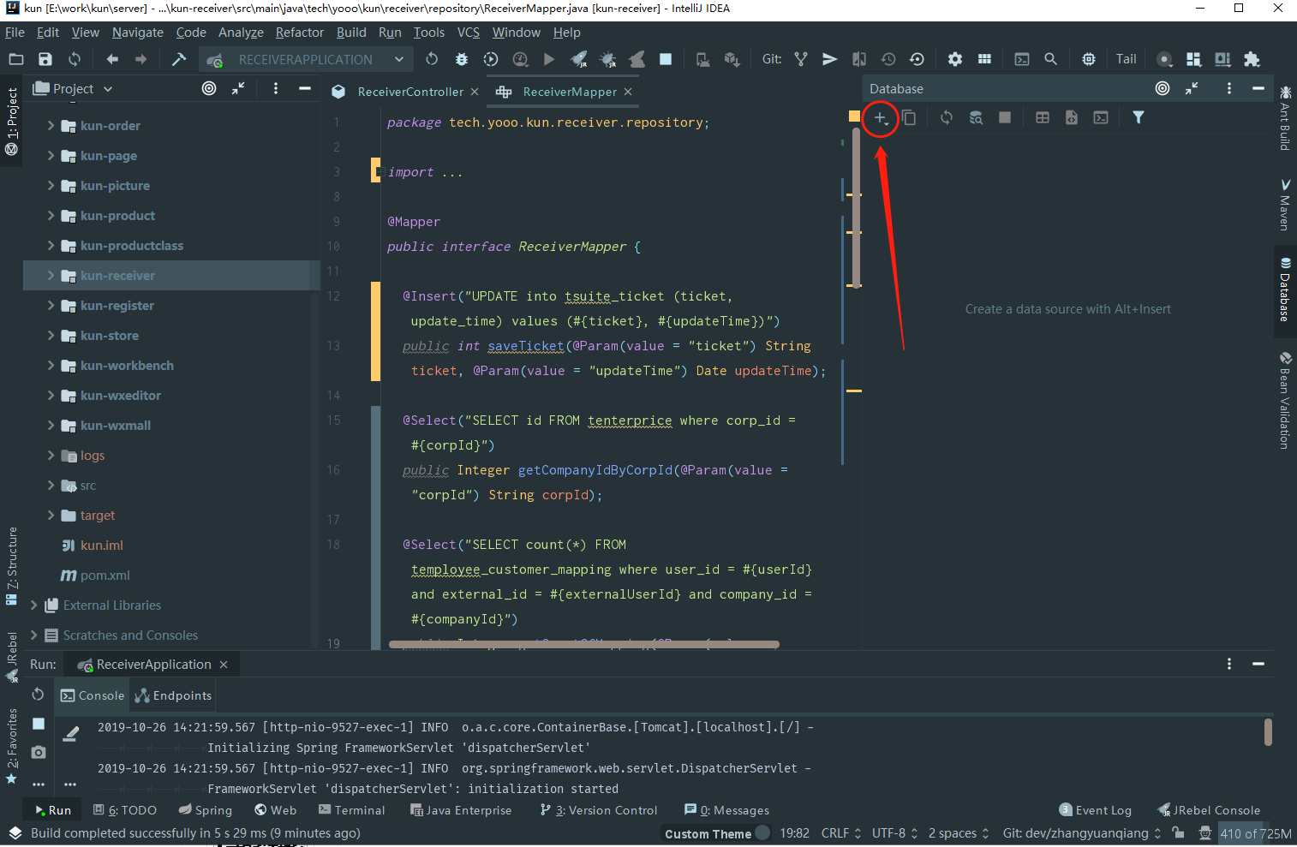The width and height of the screenshot is (1297, 847).
Task: Open the JRebel Console button
Action: 1209,810
